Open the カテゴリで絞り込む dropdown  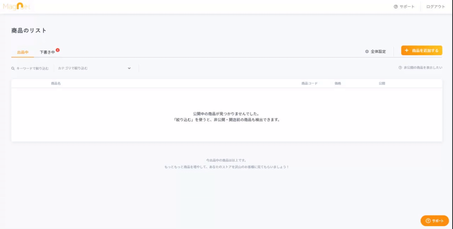coord(95,68)
